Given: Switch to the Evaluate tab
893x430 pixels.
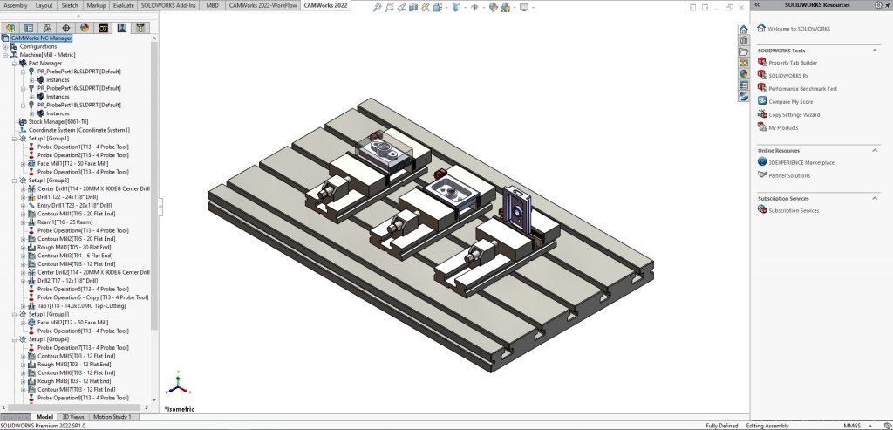Looking at the screenshot, I should pos(124,5).
